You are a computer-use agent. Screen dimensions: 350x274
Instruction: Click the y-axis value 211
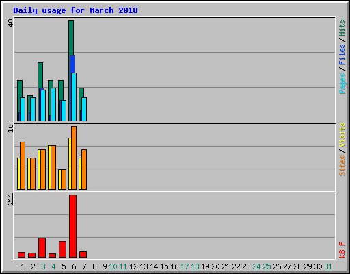click(10, 199)
